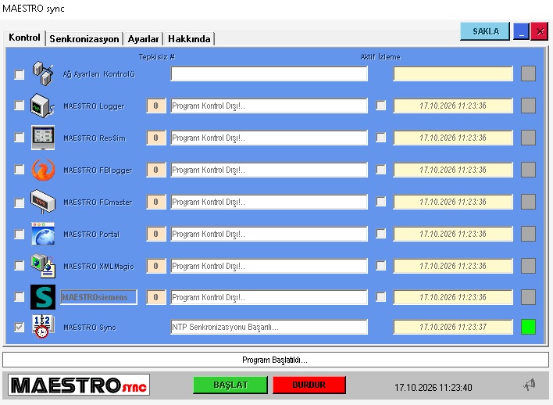Image resolution: width=553 pixels, height=405 pixels.
Task: Toggle Aktif İzleme for MAESTRO FCmaster
Action: click(x=381, y=201)
